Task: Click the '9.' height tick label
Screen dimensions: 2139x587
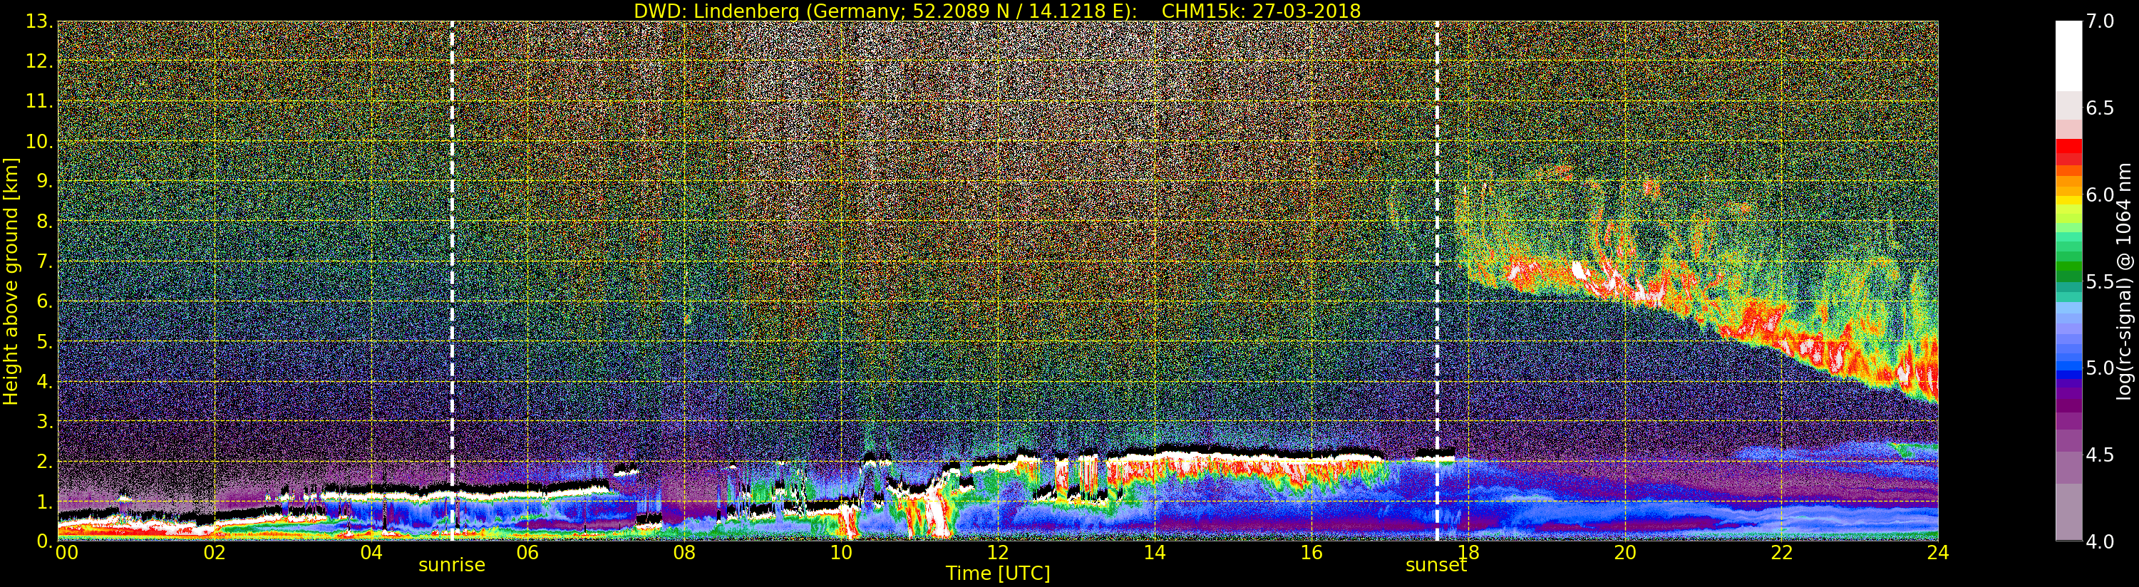Action: click(x=45, y=181)
